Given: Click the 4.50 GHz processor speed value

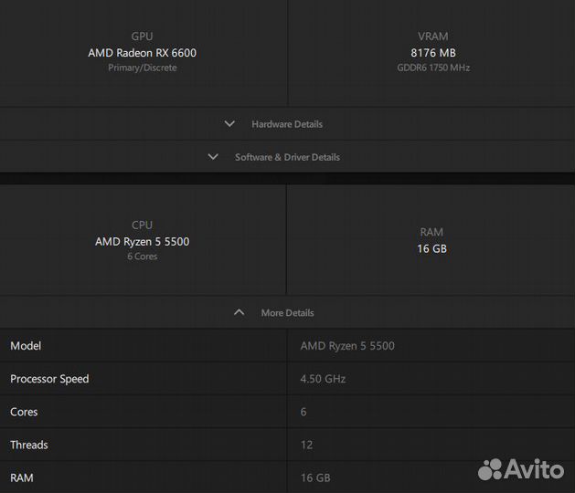Looking at the screenshot, I should click(323, 379).
